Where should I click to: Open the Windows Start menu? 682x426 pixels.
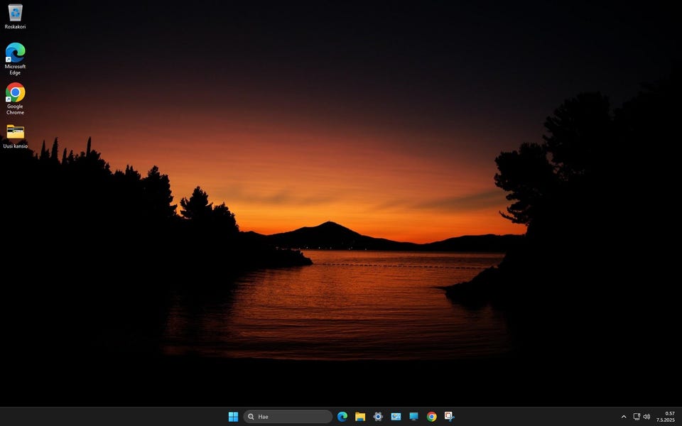pos(233,417)
